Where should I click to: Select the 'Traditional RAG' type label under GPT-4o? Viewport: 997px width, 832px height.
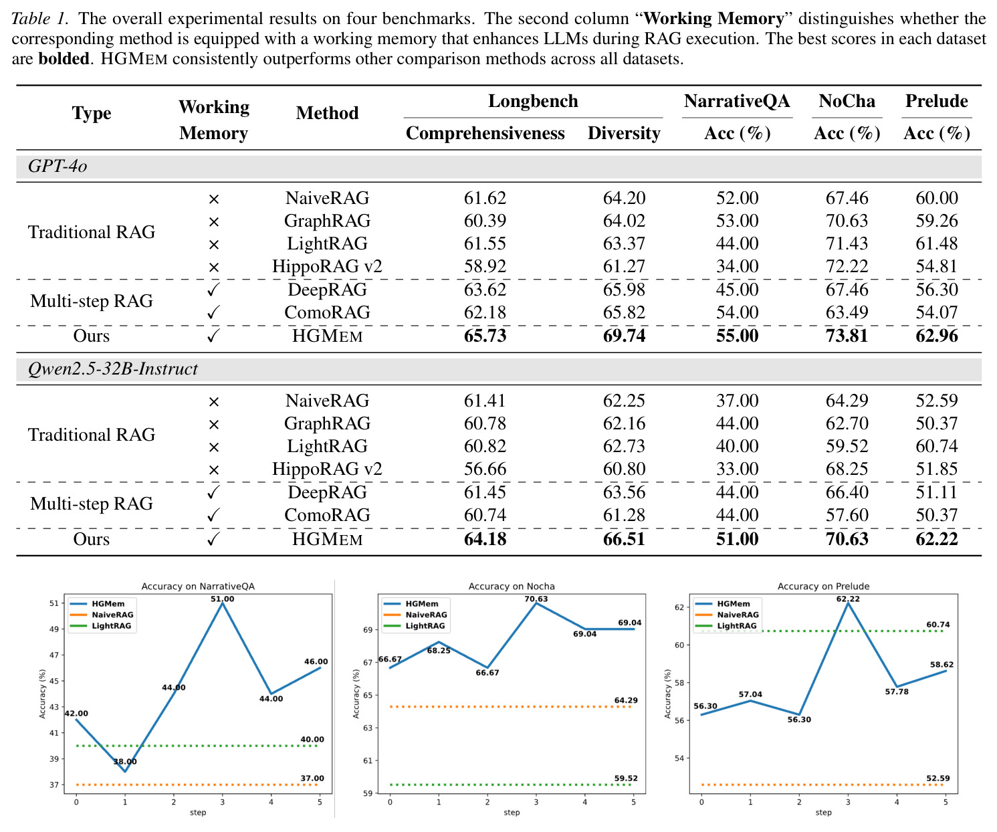point(92,232)
